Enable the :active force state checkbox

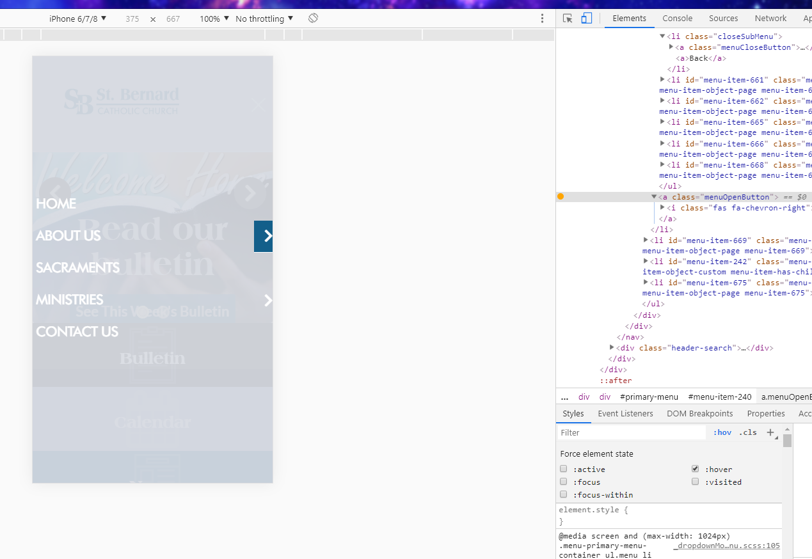[x=564, y=469]
